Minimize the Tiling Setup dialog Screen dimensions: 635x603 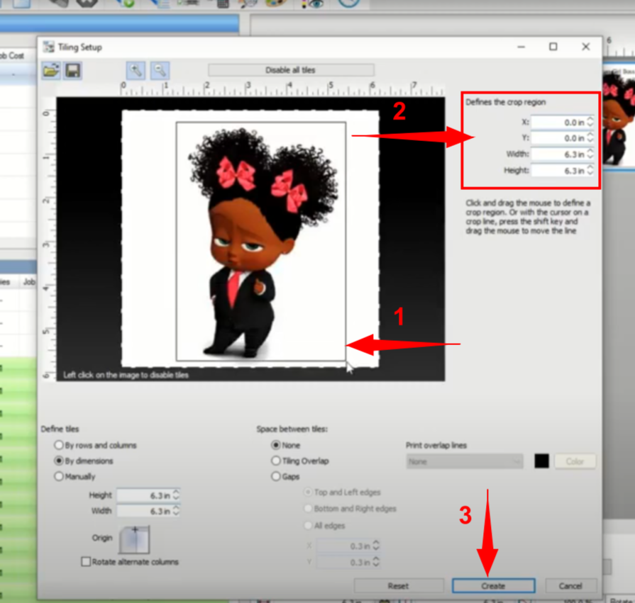click(521, 47)
